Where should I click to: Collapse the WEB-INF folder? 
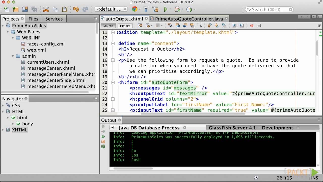pos(13,38)
